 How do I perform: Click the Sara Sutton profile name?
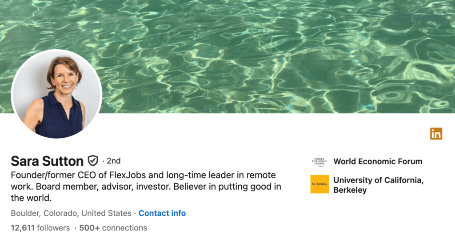tap(47, 161)
